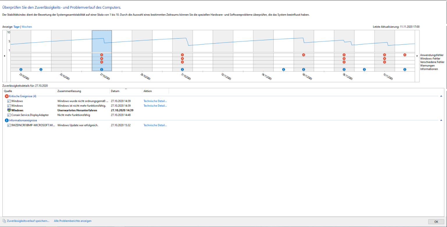The image size is (447, 227).
Task: Select the 29.10.2020 day column in chart
Action: click(x=142, y=51)
